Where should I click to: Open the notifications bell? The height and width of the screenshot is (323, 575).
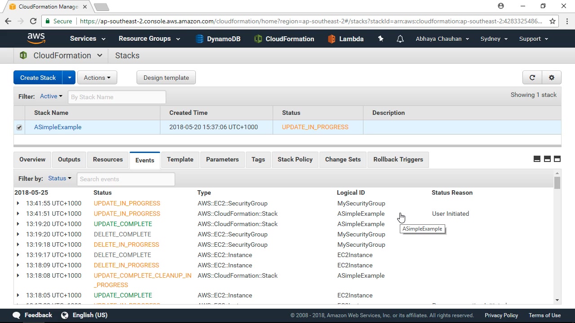(x=400, y=39)
